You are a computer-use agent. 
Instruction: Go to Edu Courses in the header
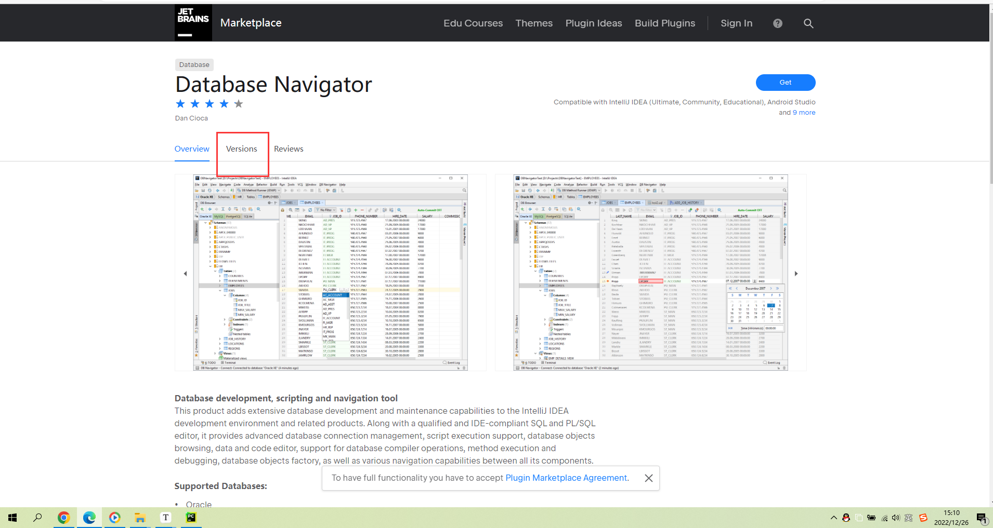(473, 23)
